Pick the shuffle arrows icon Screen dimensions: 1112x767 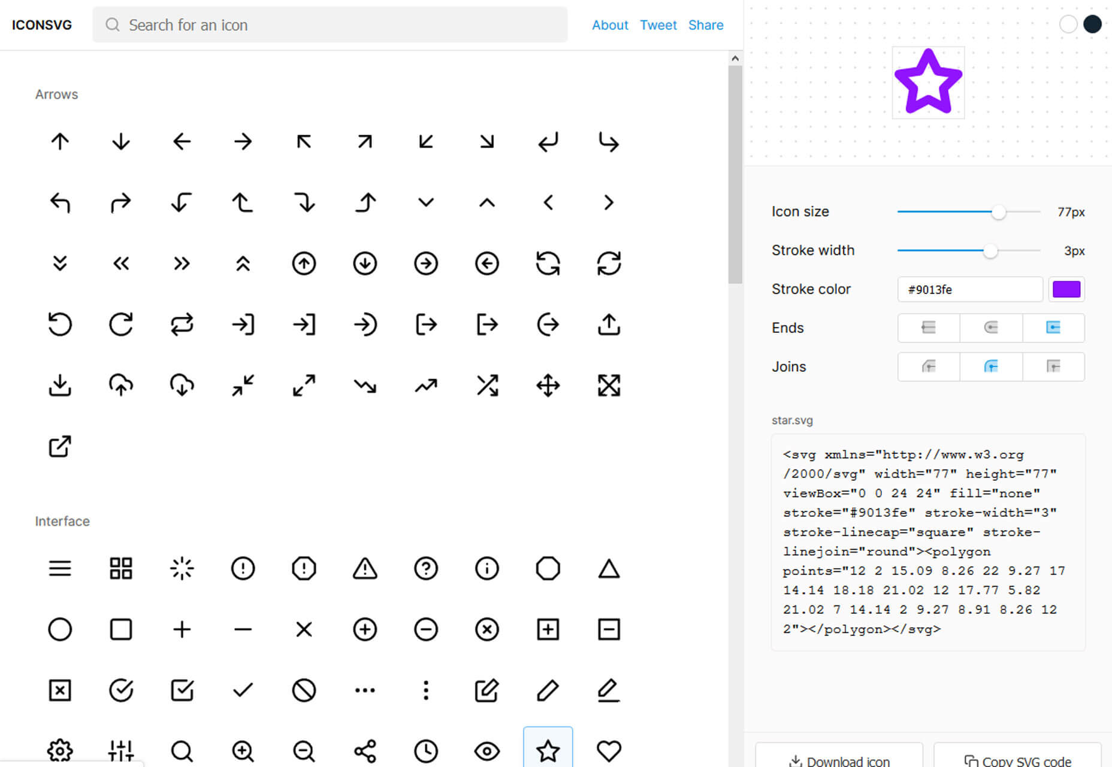[487, 386]
